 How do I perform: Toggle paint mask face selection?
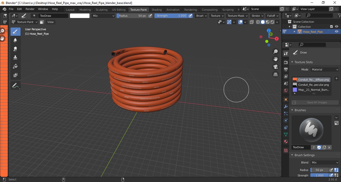pyautogui.click(x=42, y=22)
